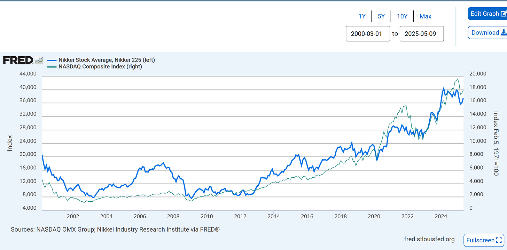The height and width of the screenshot is (250, 507).
Task: Click the start date field 2000-03-01
Action: pyautogui.click(x=368, y=34)
